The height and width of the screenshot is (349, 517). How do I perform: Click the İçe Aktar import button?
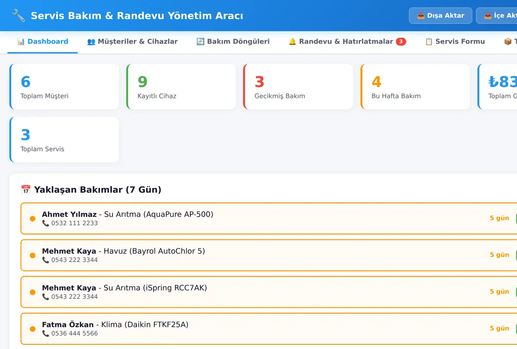click(x=497, y=15)
